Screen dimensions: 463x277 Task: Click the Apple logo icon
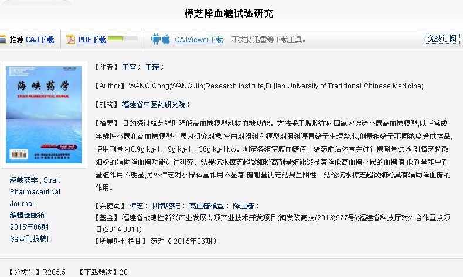pos(166,40)
